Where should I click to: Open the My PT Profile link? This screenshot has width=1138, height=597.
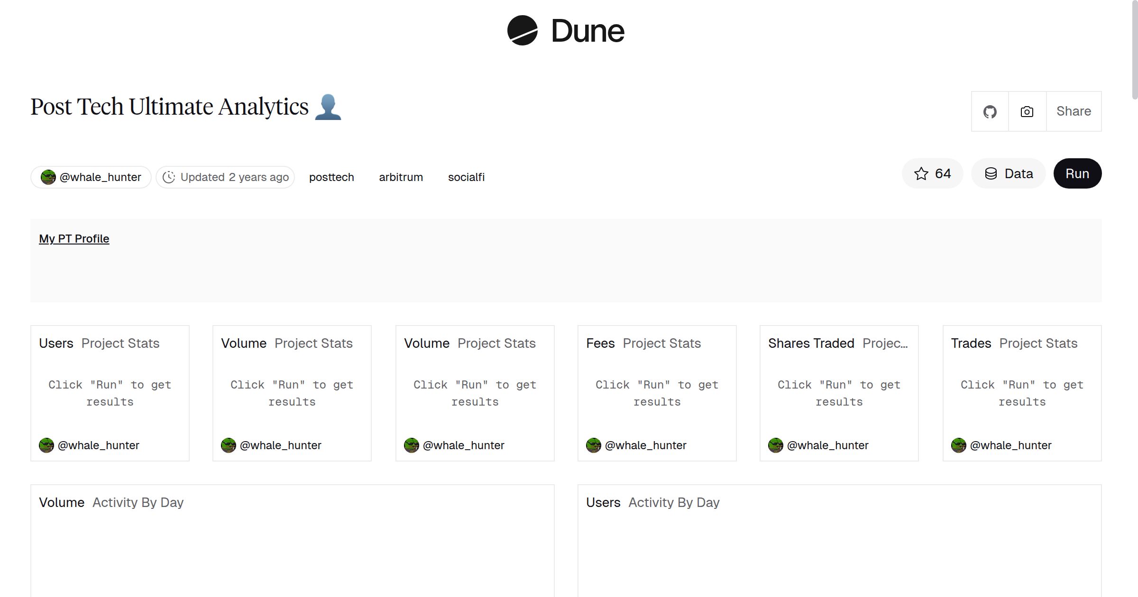point(74,239)
